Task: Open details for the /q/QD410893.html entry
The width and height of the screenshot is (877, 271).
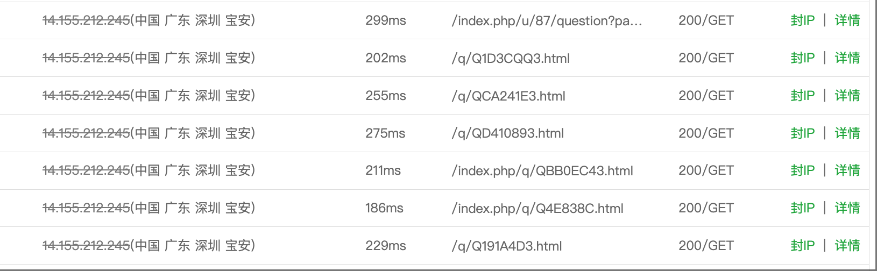Action: 847,133
